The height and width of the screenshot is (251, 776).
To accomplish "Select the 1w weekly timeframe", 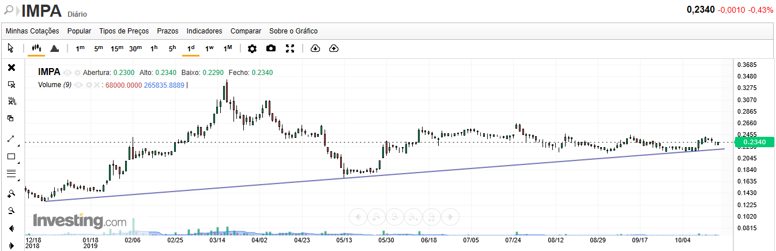I will tap(209, 48).
